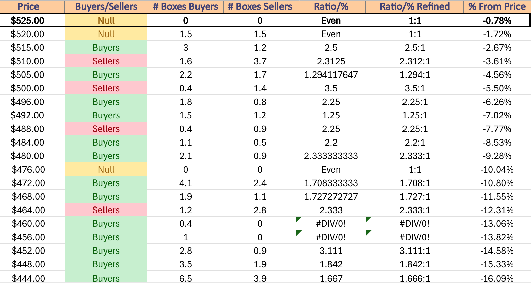
Task: Click the $510.00 price cell
Action: 32,61
